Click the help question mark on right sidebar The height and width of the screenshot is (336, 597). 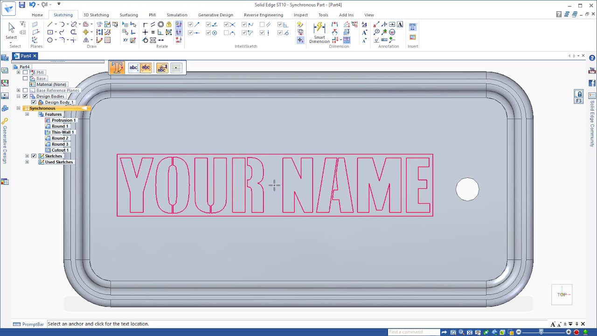point(592,58)
